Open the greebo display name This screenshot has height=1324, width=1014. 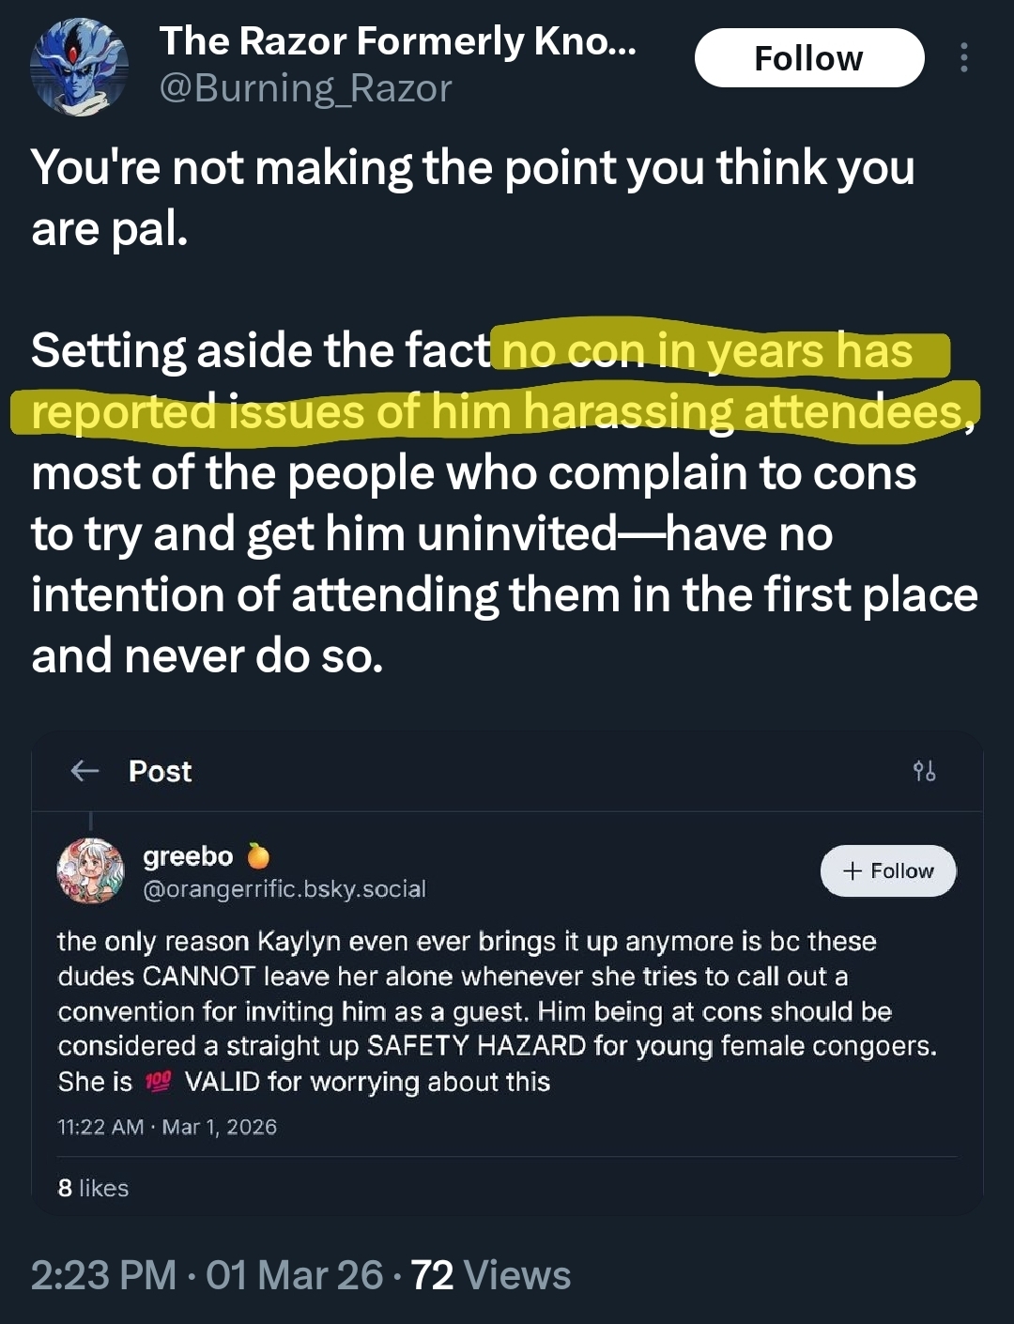[x=188, y=856]
